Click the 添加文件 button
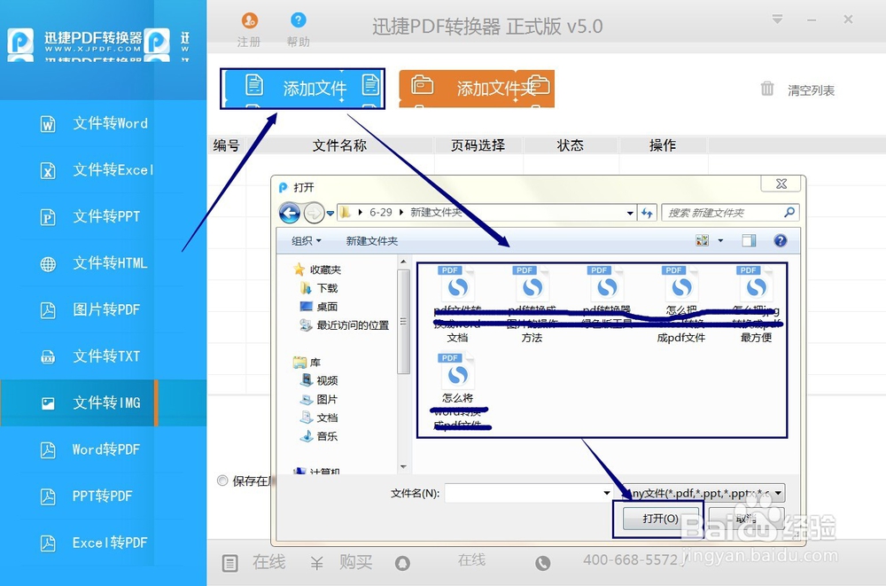This screenshot has height=586, width=886. (x=302, y=89)
